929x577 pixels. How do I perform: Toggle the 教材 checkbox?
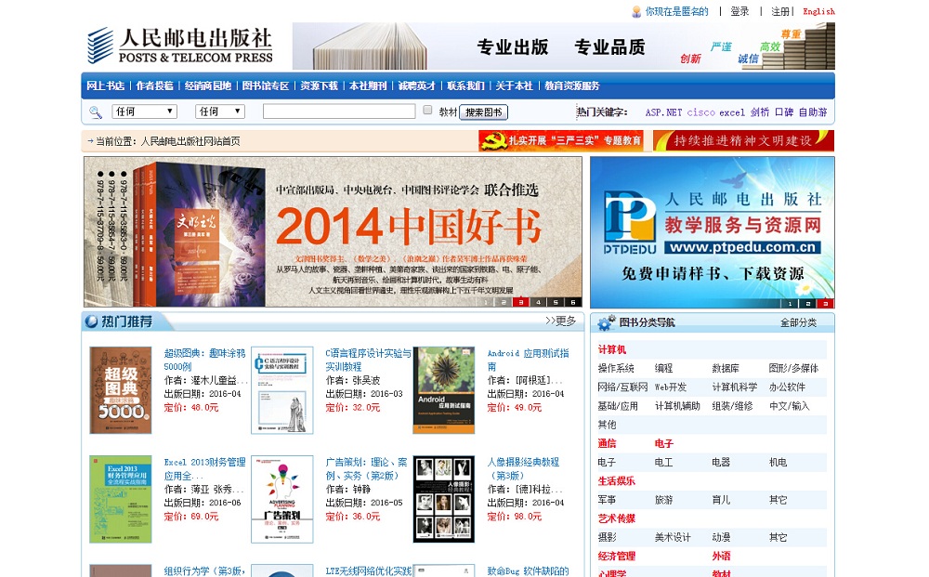pos(427,110)
